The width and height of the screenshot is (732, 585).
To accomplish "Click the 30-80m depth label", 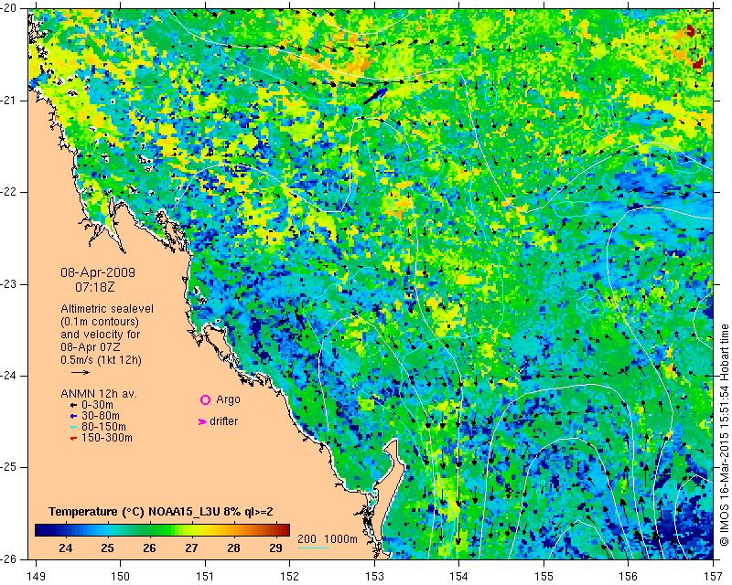I will click(101, 416).
